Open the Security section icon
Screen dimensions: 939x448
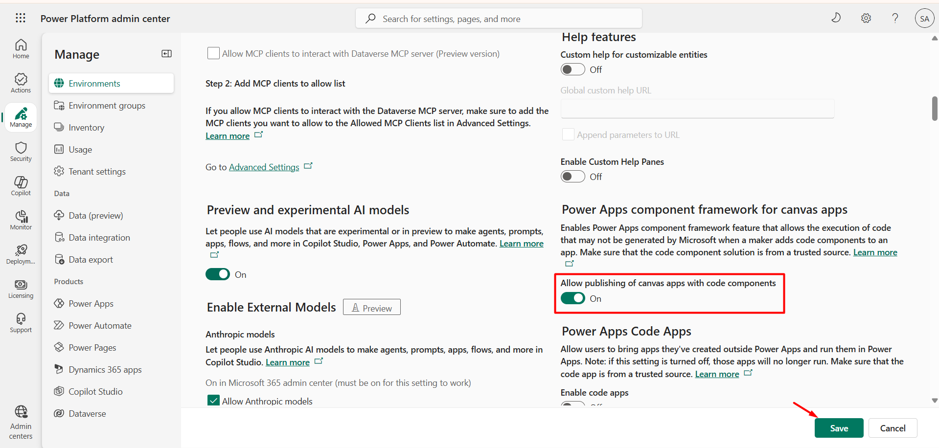(21, 151)
